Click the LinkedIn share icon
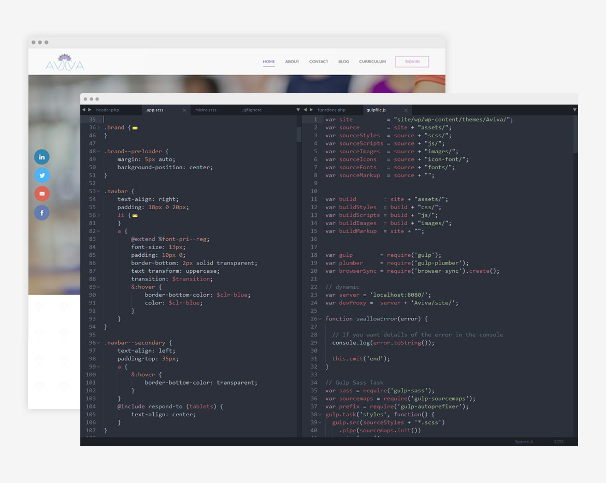This screenshot has height=483, width=606. [x=42, y=157]
